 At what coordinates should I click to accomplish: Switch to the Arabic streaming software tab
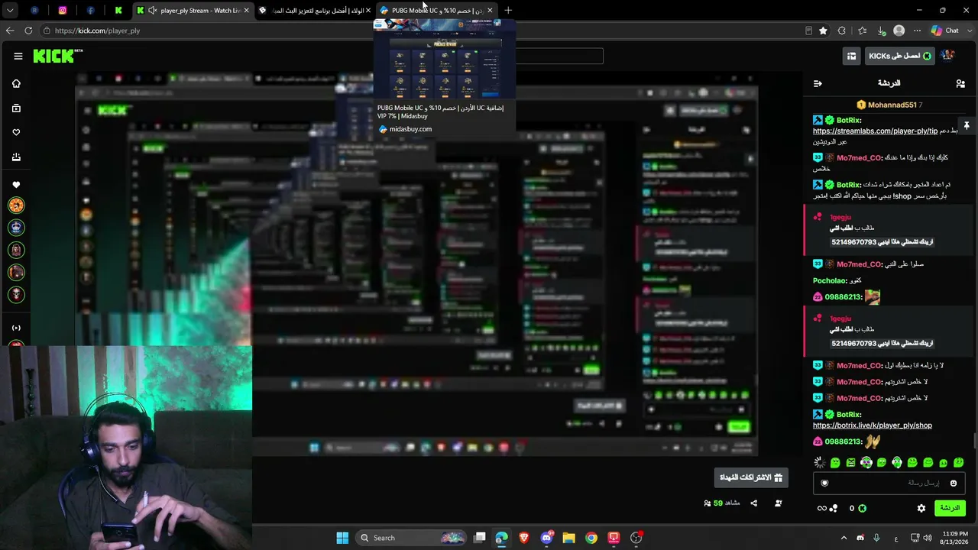coord(314,11)
